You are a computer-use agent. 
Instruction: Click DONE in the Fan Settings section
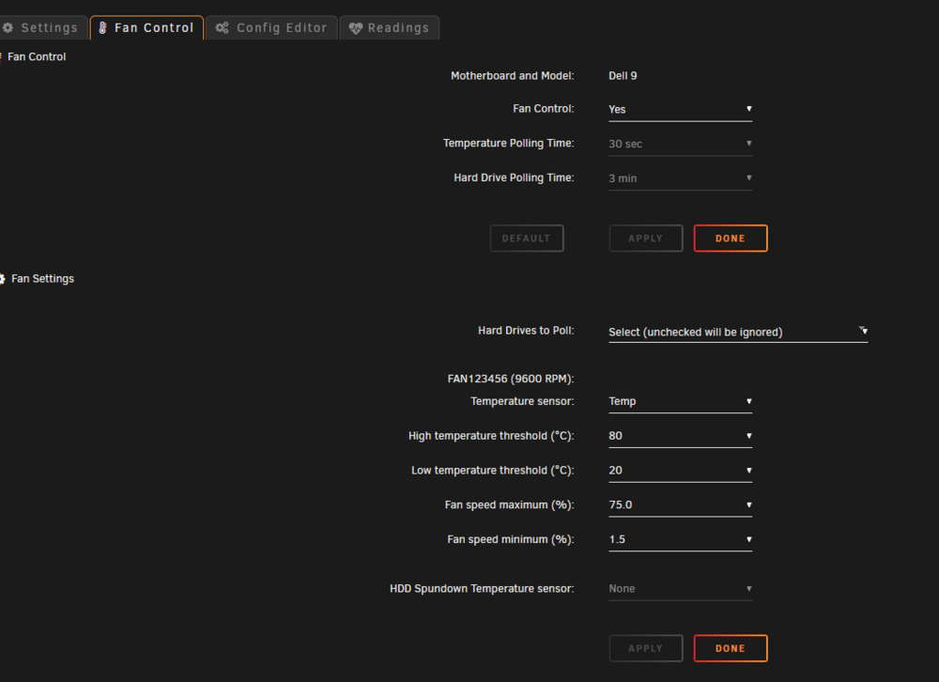(x=731, y=648)
